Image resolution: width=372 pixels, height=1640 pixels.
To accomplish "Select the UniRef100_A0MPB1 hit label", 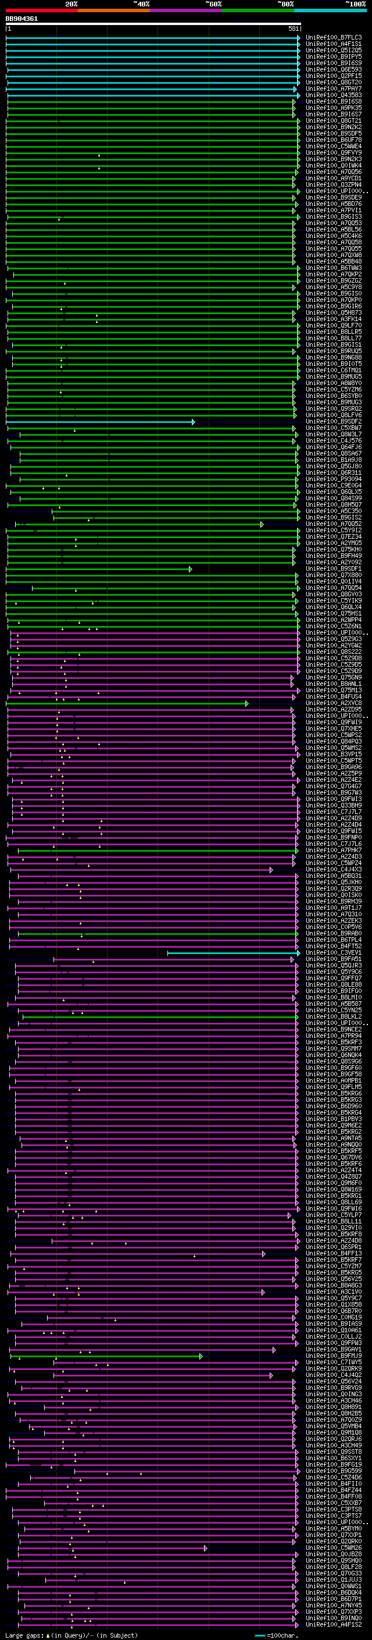I will [334, 1081].
